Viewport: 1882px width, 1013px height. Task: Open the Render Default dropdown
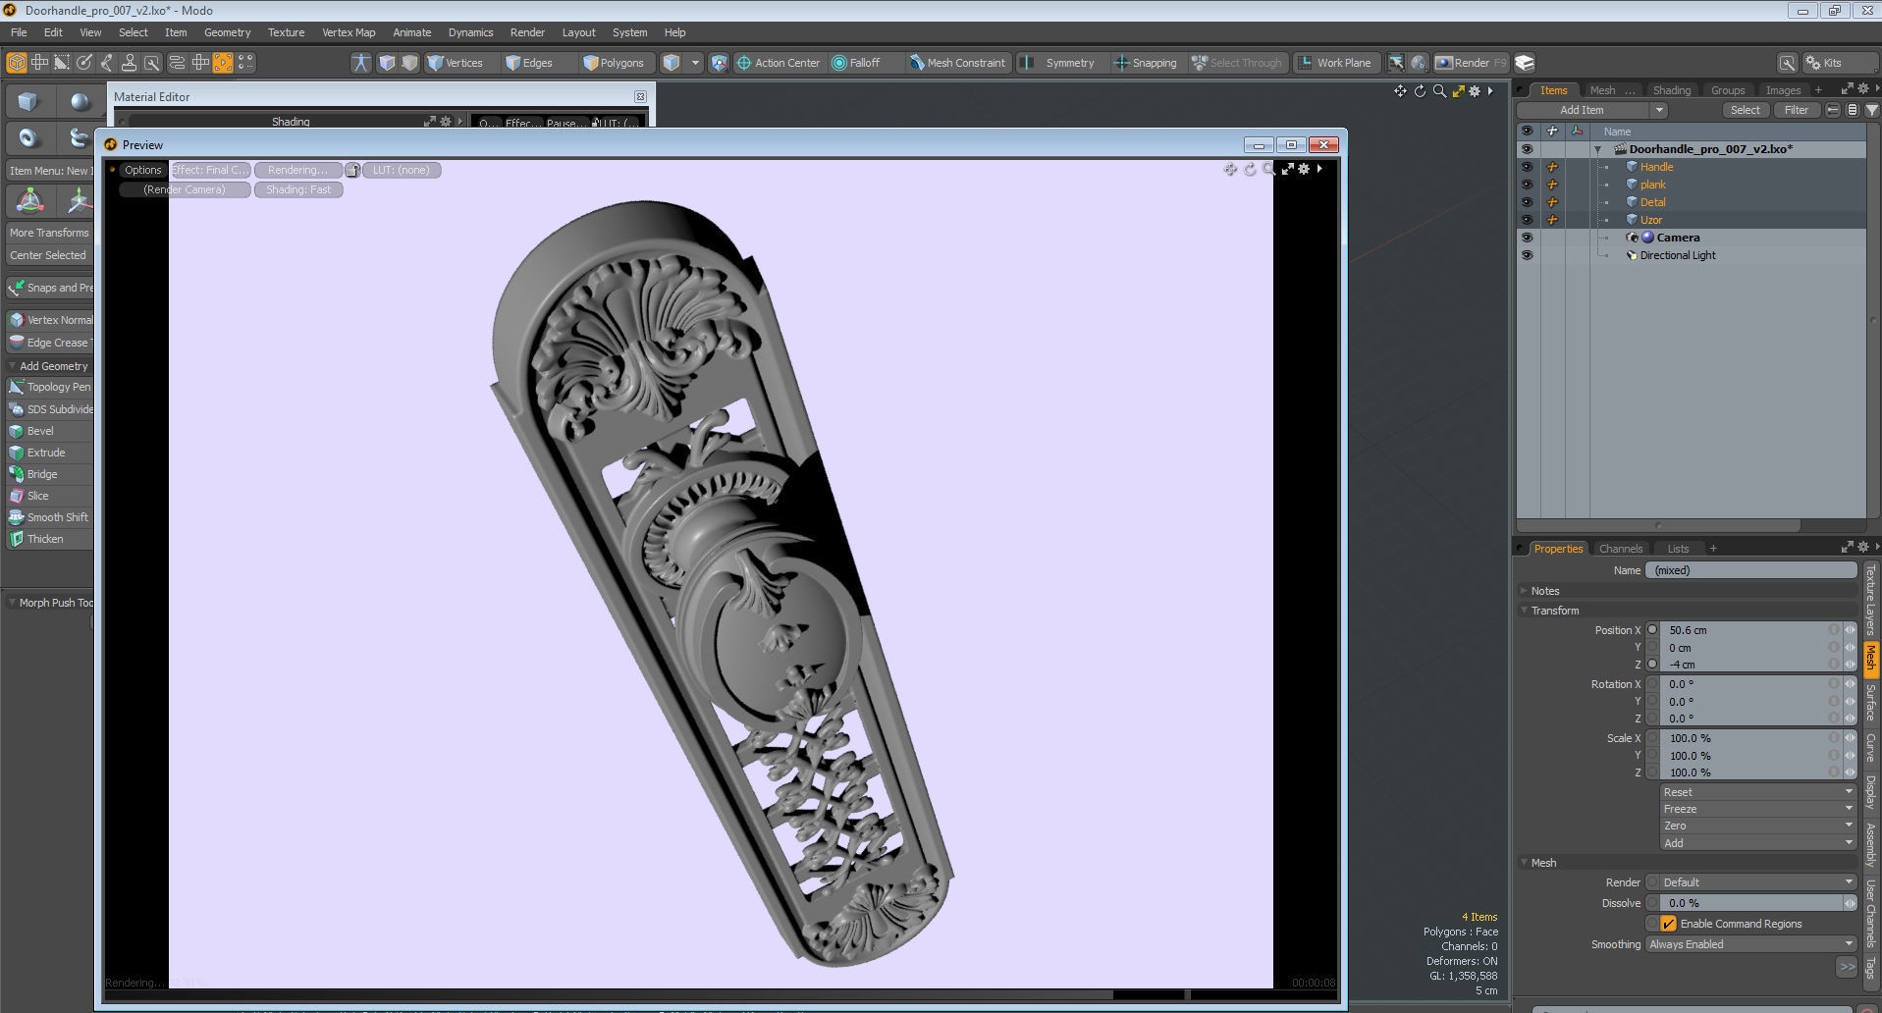pyautogui.click(x=1757, y=882)
